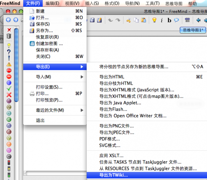Choose 打开... from the file menu
This screenshot has height=180, width=207.
click(55, 17)
